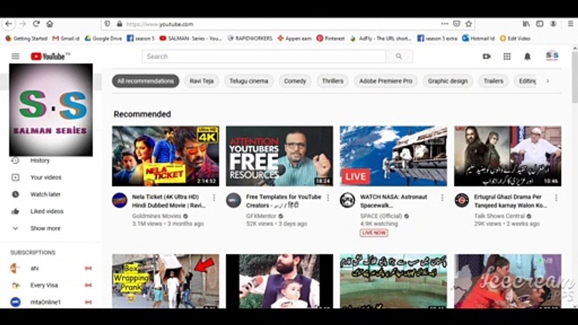Open GFXMentor channel avatar

pos(233,200)
